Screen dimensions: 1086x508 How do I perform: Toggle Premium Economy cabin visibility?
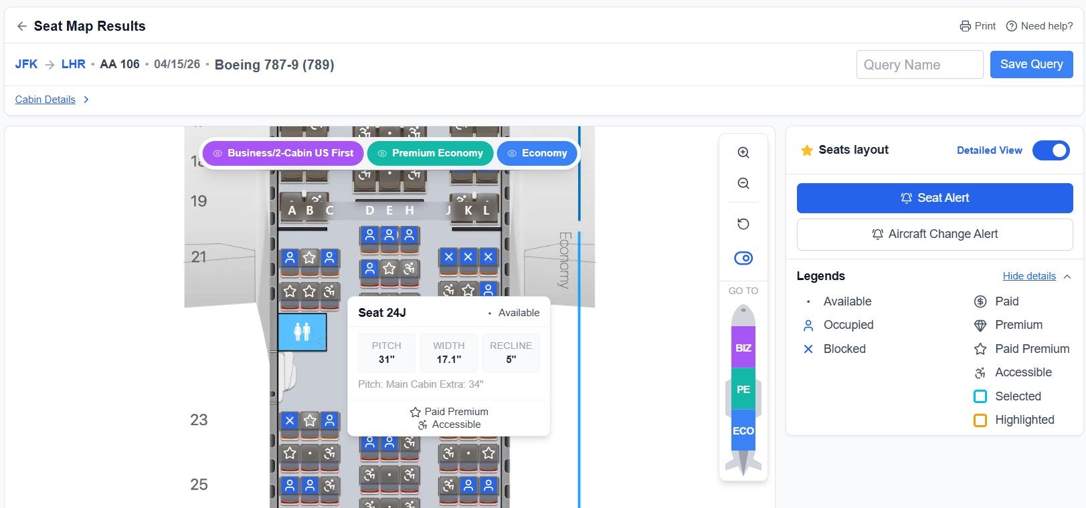click(x=430, y=153)
